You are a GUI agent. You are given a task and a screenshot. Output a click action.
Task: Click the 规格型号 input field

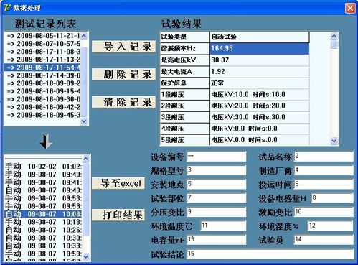coord(216,170)
